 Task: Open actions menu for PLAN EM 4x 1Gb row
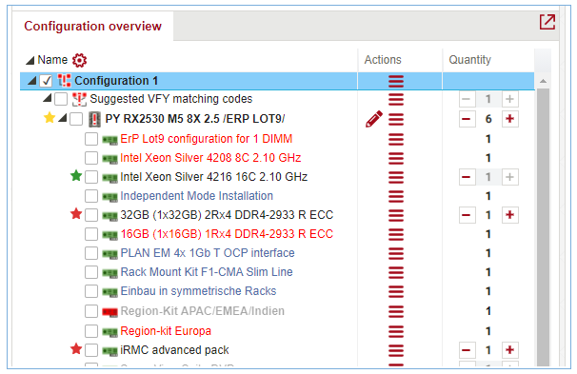(396, 253)
